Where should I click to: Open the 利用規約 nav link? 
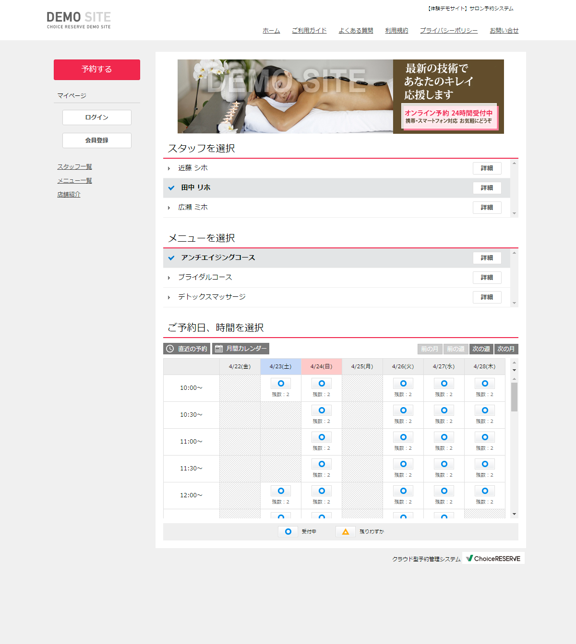[x=396, y=31]
